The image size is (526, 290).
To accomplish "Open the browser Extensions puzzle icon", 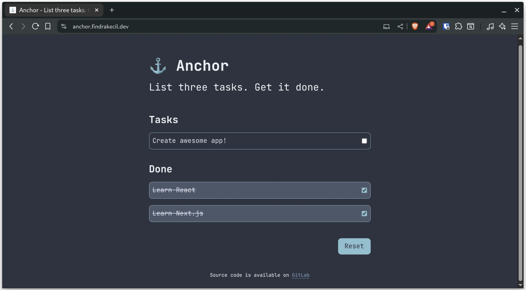I will click(459, 26).
